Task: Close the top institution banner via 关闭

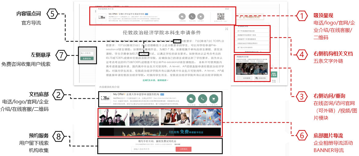Action: tap(227, 9)
